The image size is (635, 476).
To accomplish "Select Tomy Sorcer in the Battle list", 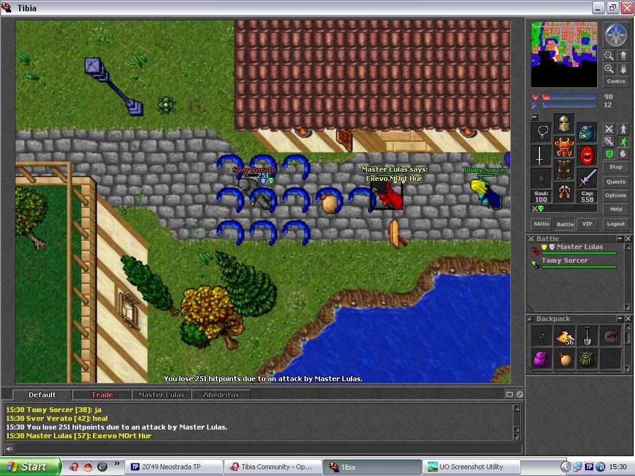I will point(575,263).
